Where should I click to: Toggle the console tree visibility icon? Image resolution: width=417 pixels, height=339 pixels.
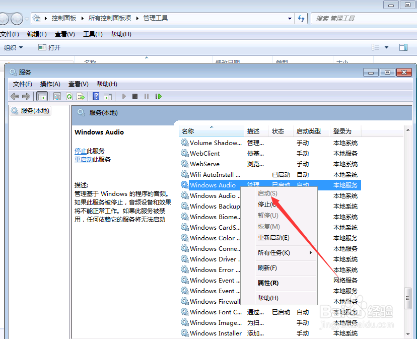[x=42, y=96]
